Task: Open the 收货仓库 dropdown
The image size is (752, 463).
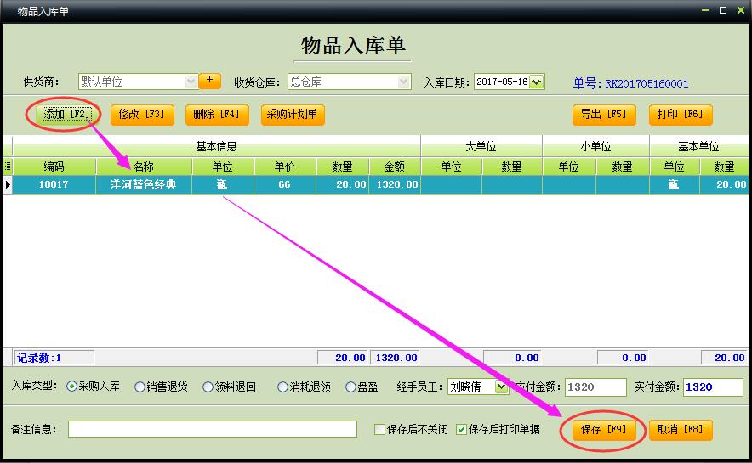Action: (x=404, y=82)
